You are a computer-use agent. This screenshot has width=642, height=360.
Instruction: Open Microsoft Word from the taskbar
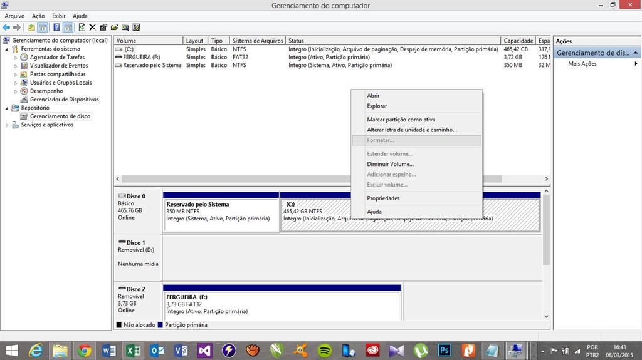click(108, 351)
